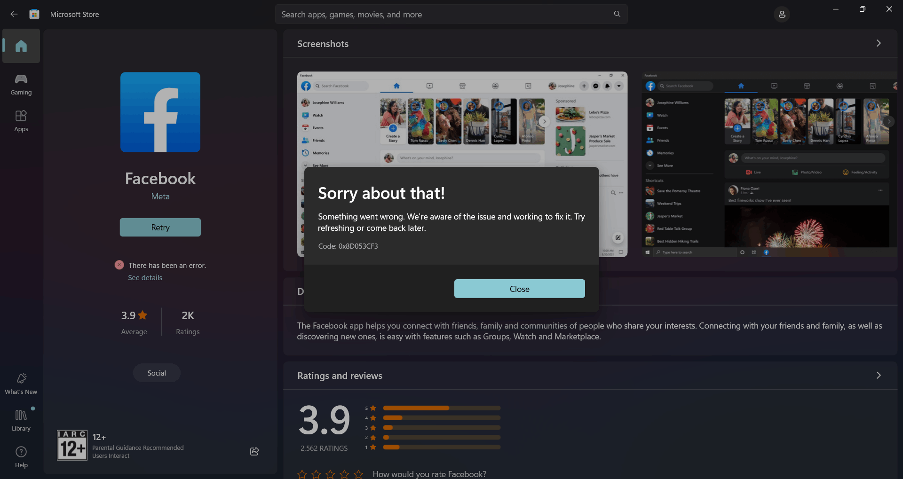
Task: Click the Facebook app title
Action: [160, 179]
